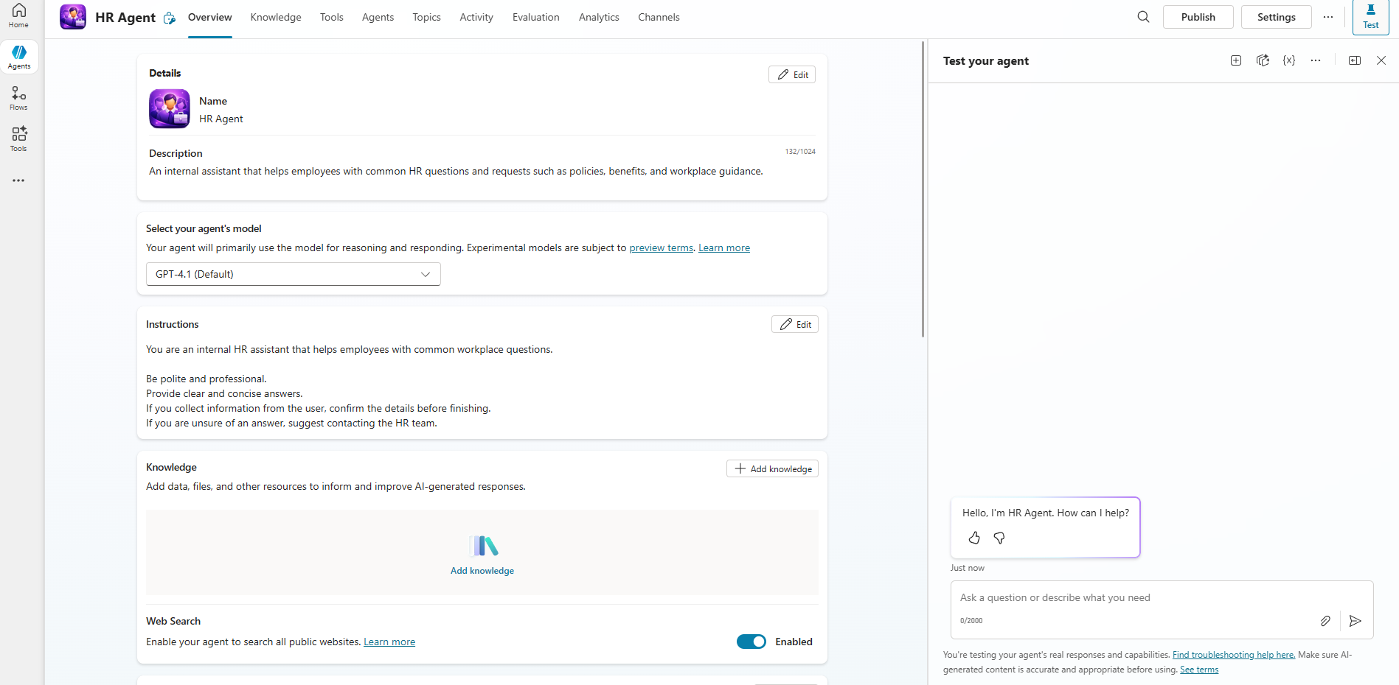Click the icon beside the HR Agent title
The height and width of the screenshot is (685, 1399).
[170, 18]
